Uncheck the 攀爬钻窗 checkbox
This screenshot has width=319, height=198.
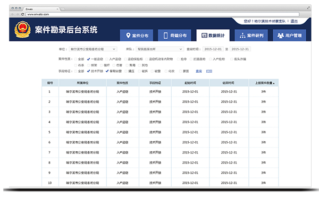[107, 71]
